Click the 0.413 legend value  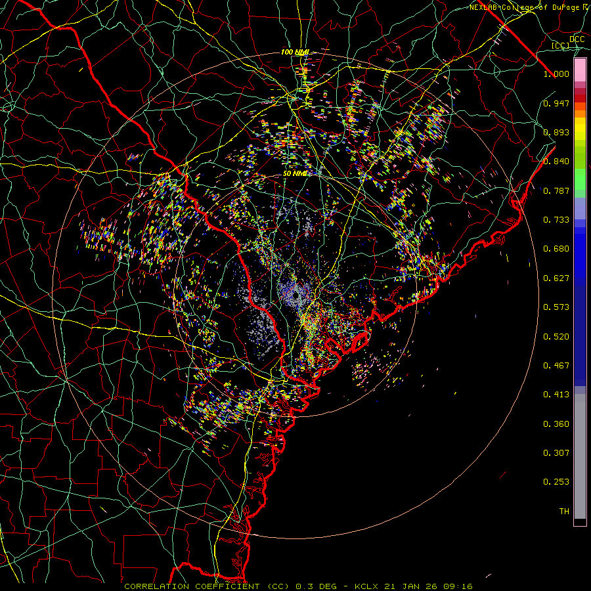click(x=556, y=395)
